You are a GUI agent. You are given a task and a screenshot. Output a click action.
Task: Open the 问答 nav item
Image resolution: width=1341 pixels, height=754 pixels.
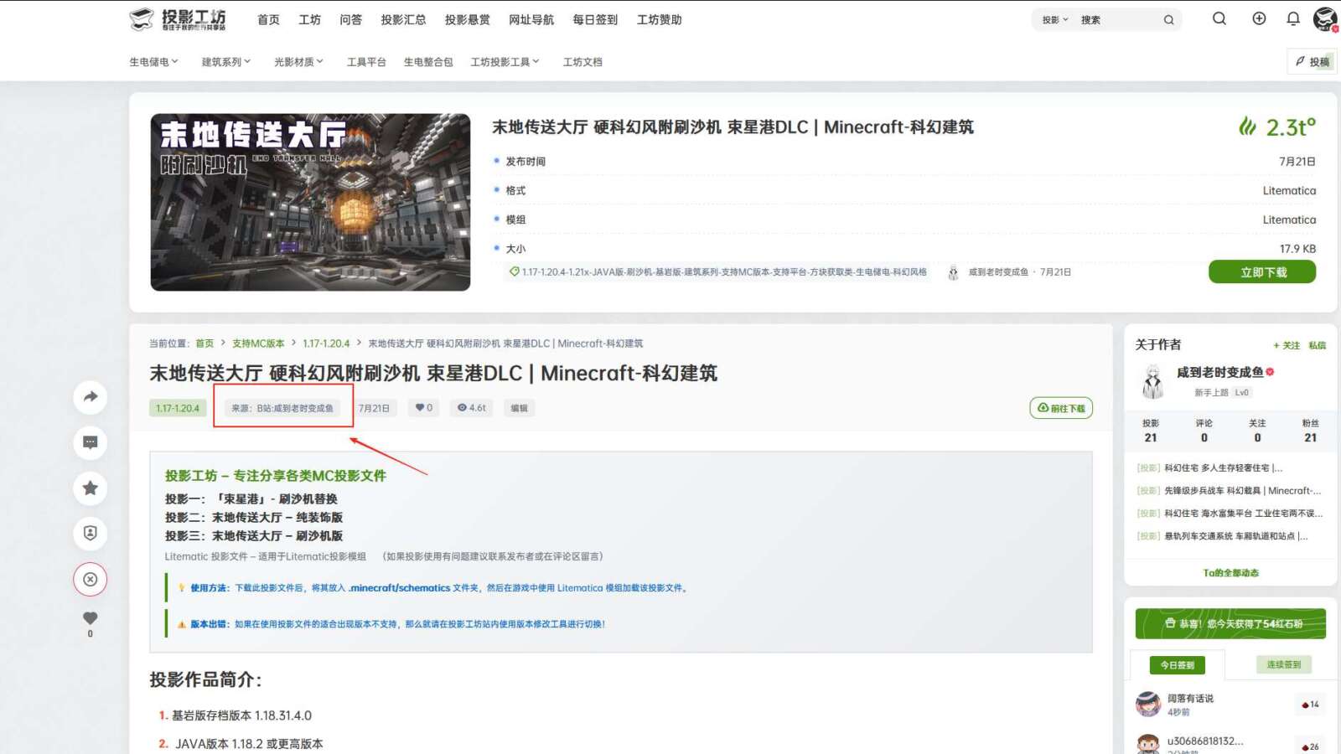[x=350, y=19]
